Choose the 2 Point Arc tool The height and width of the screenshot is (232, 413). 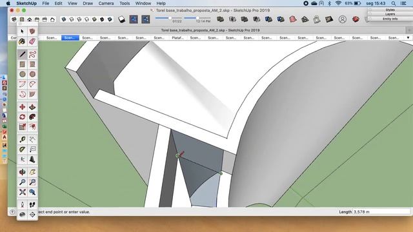coord(32,84)
